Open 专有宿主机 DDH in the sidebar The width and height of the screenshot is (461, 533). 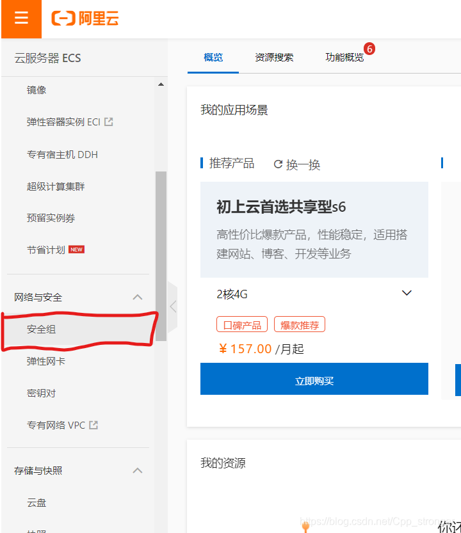(x=62, y=155)
